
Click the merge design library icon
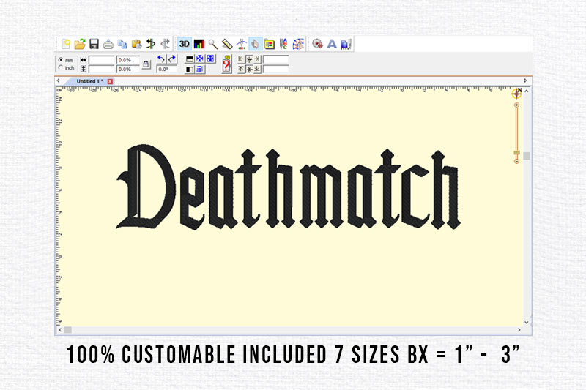point(317,44)
